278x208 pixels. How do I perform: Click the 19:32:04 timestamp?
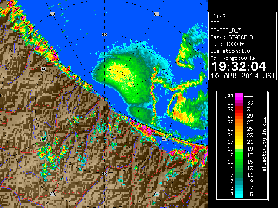[239, 66]
